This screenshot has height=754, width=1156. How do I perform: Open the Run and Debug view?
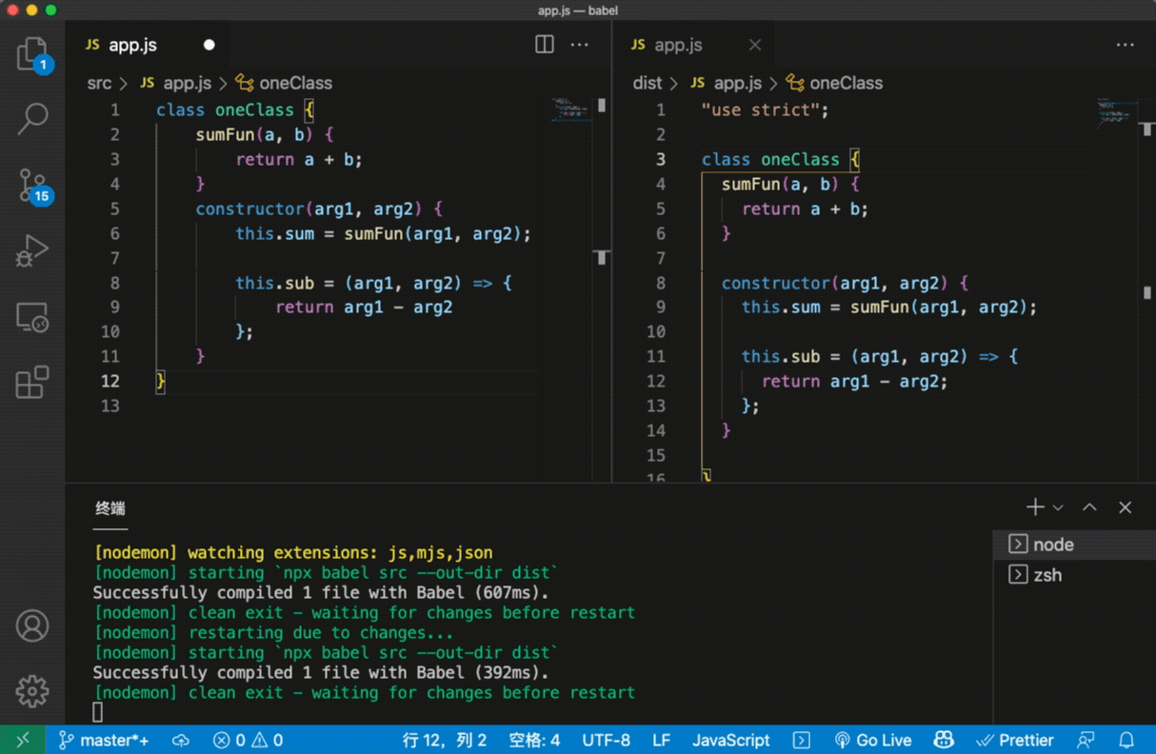point(32,250)
